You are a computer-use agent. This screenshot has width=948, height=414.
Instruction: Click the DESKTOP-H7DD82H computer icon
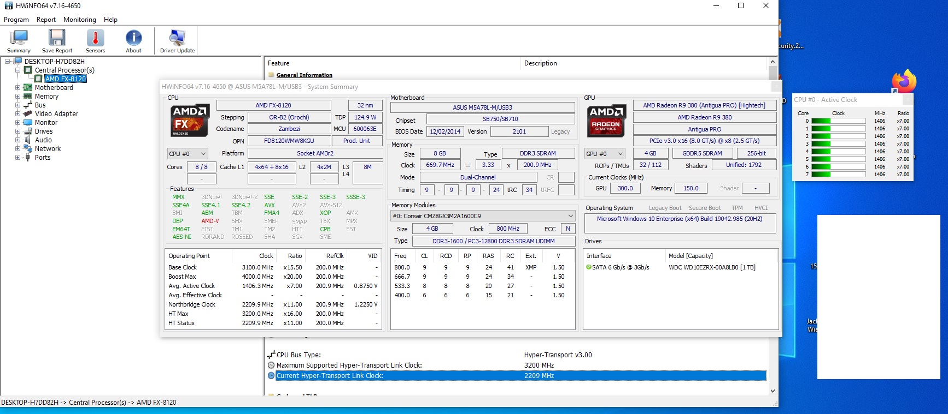click(x=17, y=62)
